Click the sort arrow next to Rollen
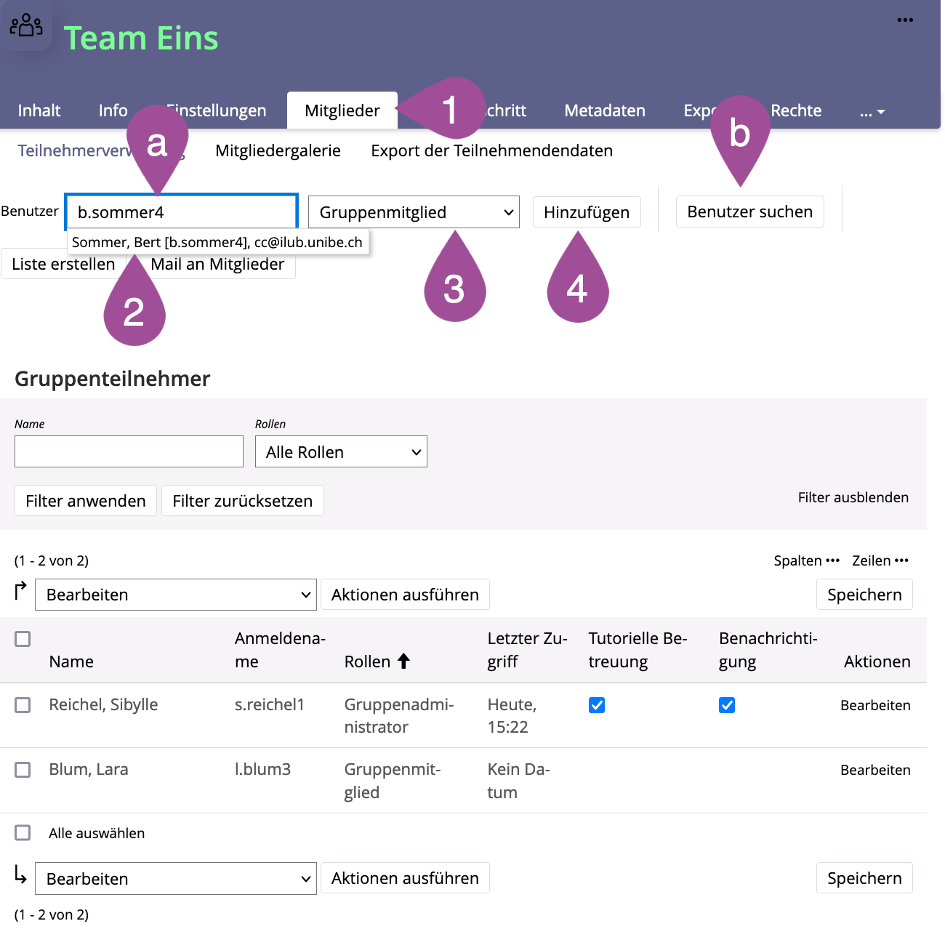The height and width of the screenshot is (945, 945). point(403,661)
